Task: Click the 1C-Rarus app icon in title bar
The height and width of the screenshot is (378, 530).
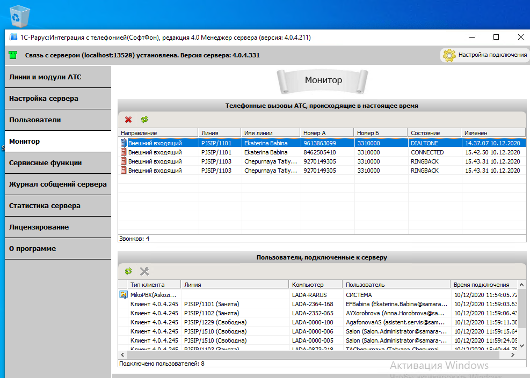Action: [13, 37]
